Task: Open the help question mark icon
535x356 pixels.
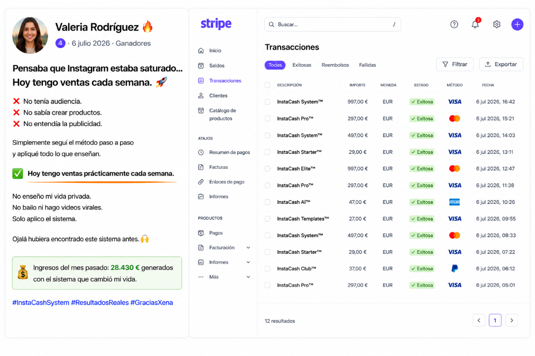Action: click(454, 24)
